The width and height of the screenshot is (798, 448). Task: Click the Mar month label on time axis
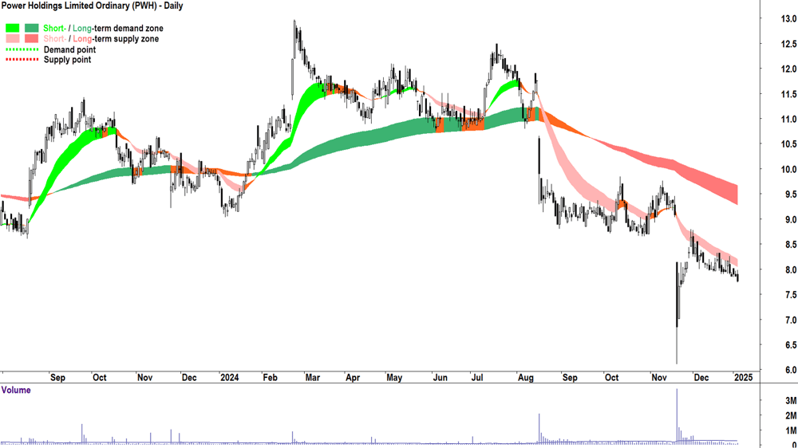[313, 378]
